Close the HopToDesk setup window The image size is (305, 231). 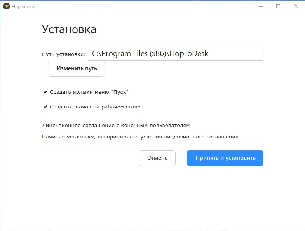pos(296,7)
